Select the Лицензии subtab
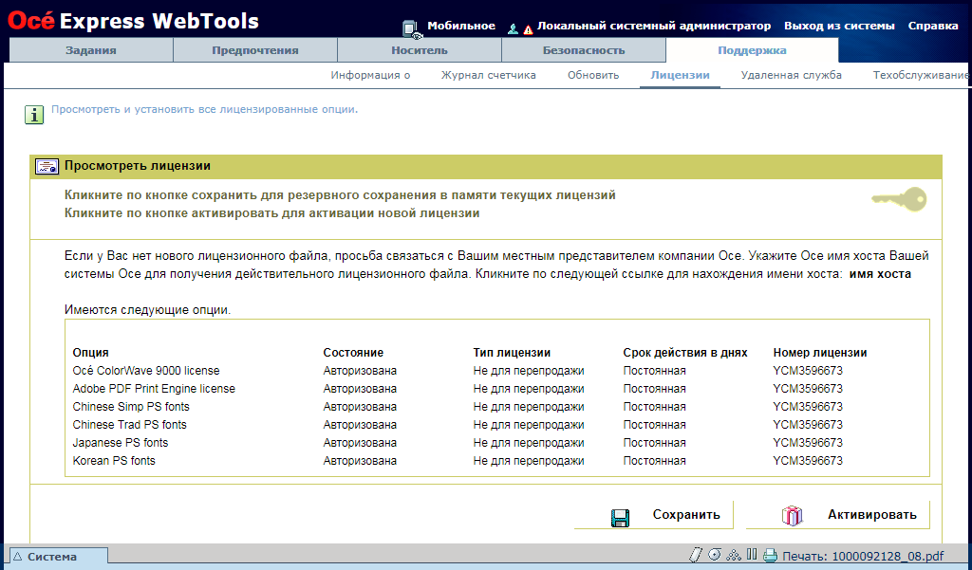The height and width of the screenshot is (570, 972). [x=680, y=75]
